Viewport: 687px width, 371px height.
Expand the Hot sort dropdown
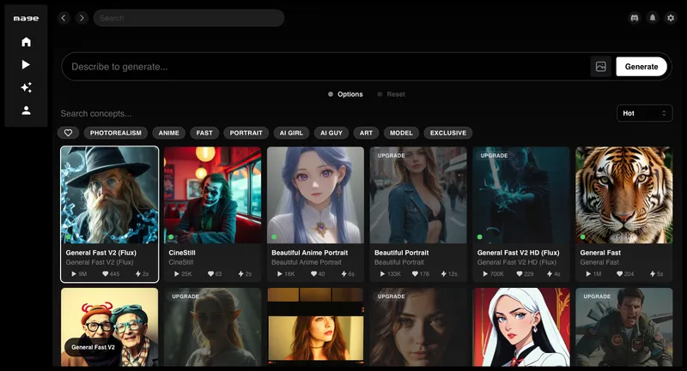pyautogui.click(x=644, y=113)
